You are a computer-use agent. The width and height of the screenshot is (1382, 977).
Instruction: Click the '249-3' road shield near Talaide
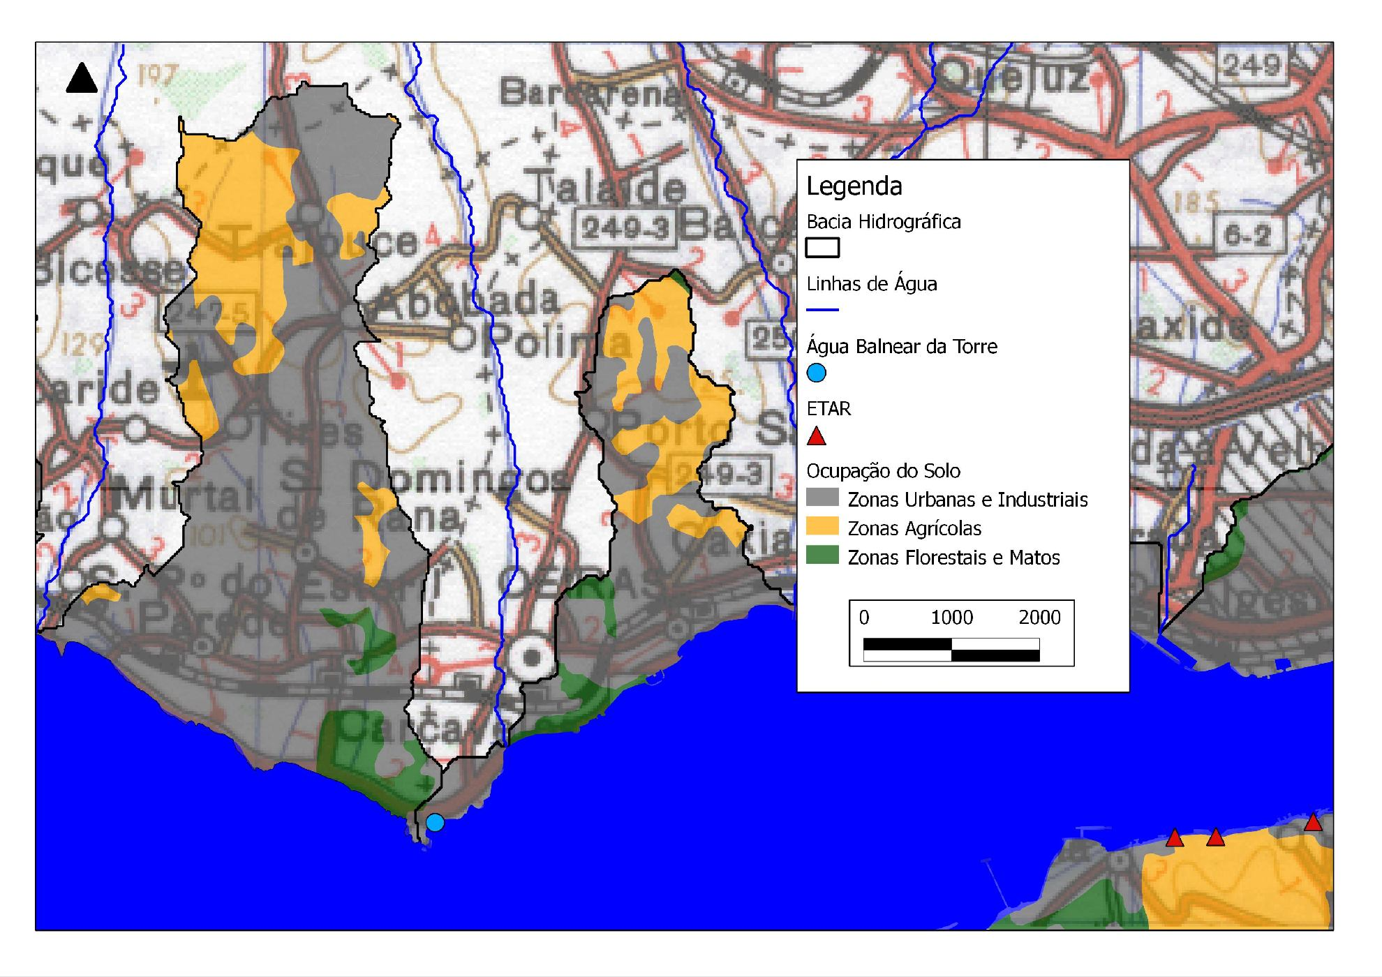tap(624, 228)
